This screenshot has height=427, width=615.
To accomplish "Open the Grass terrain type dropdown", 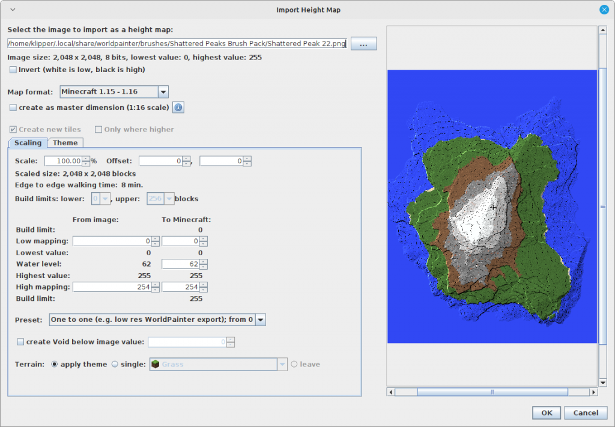I will coord(282,364).
